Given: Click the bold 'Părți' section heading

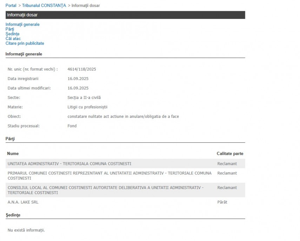Looking at the screenshot, I should [10, 139].
